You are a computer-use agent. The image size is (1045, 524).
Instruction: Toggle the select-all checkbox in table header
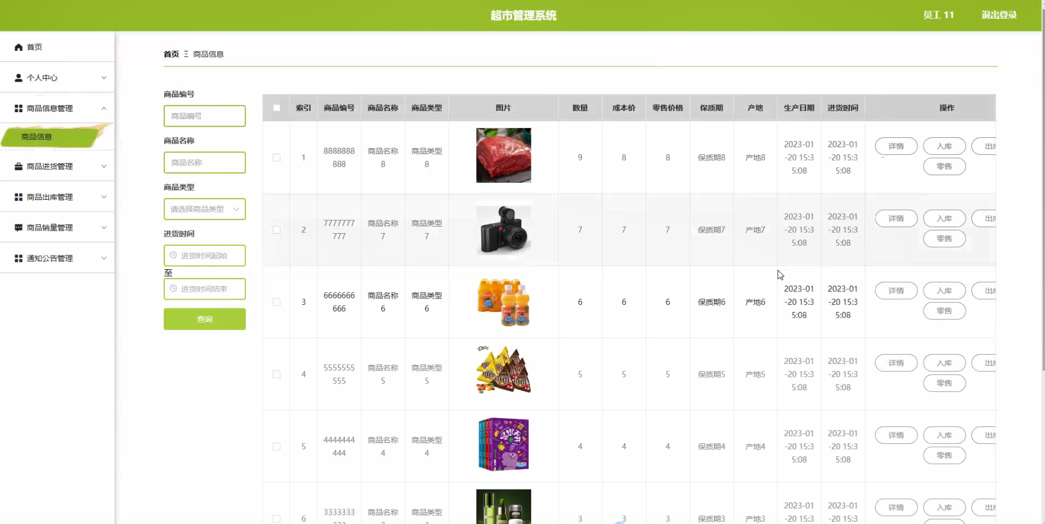(x=276, y=108)
